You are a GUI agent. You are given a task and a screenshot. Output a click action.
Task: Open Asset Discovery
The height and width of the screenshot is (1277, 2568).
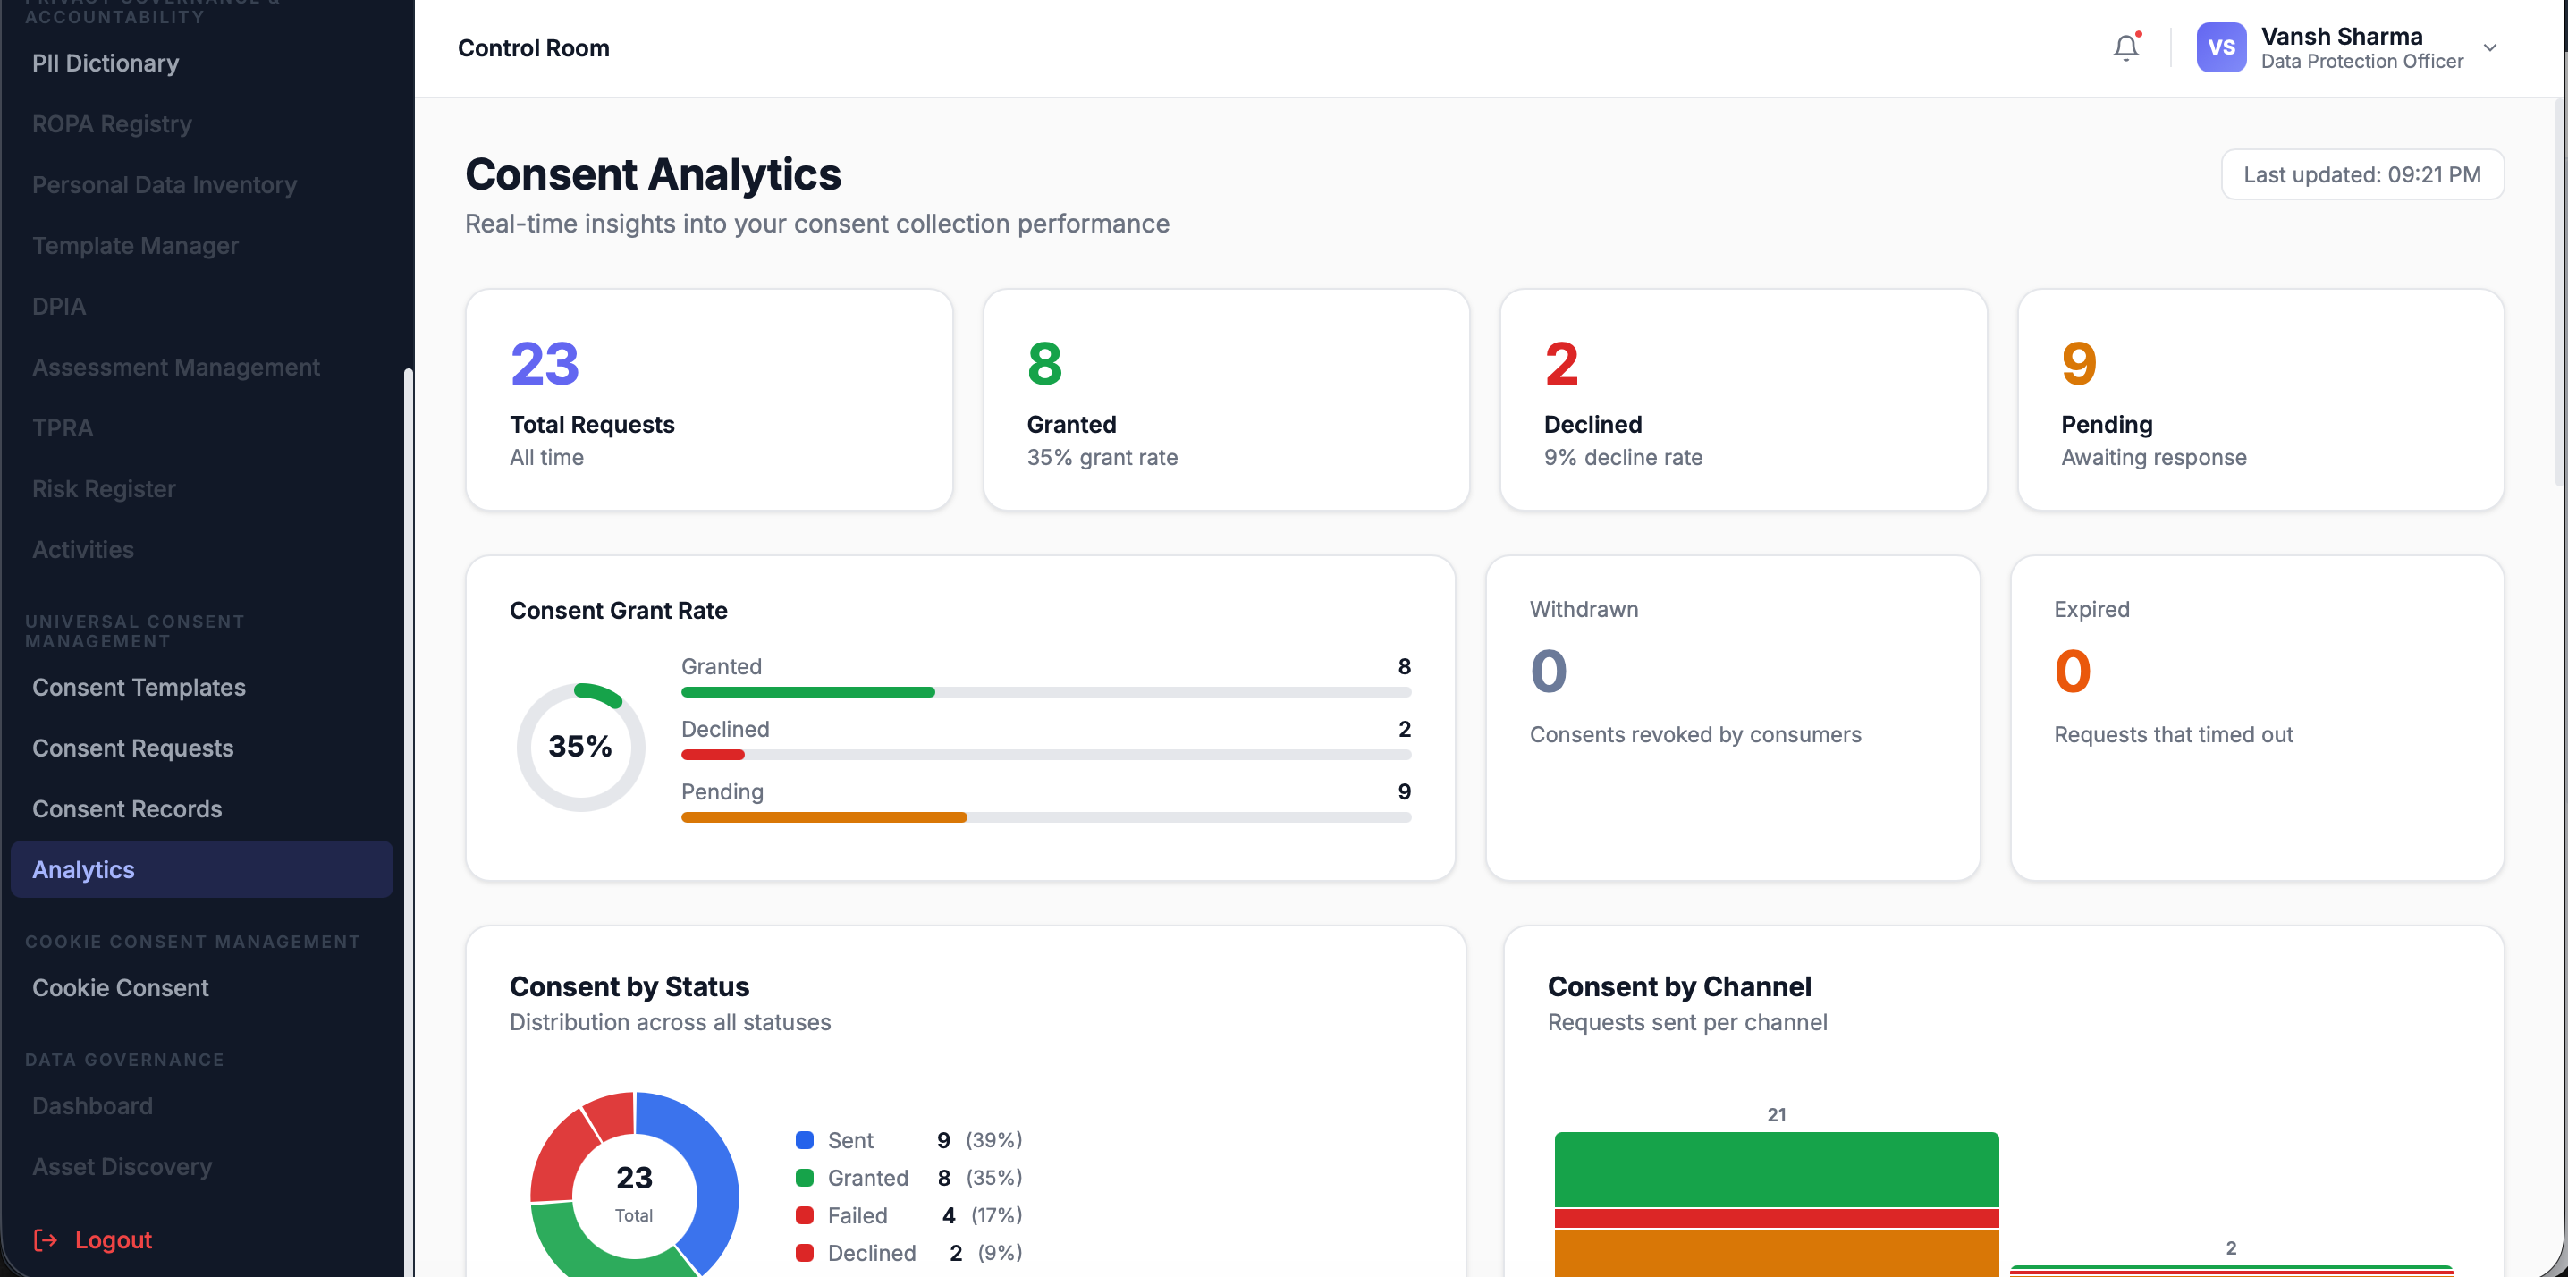click(x=122, y=1166)
